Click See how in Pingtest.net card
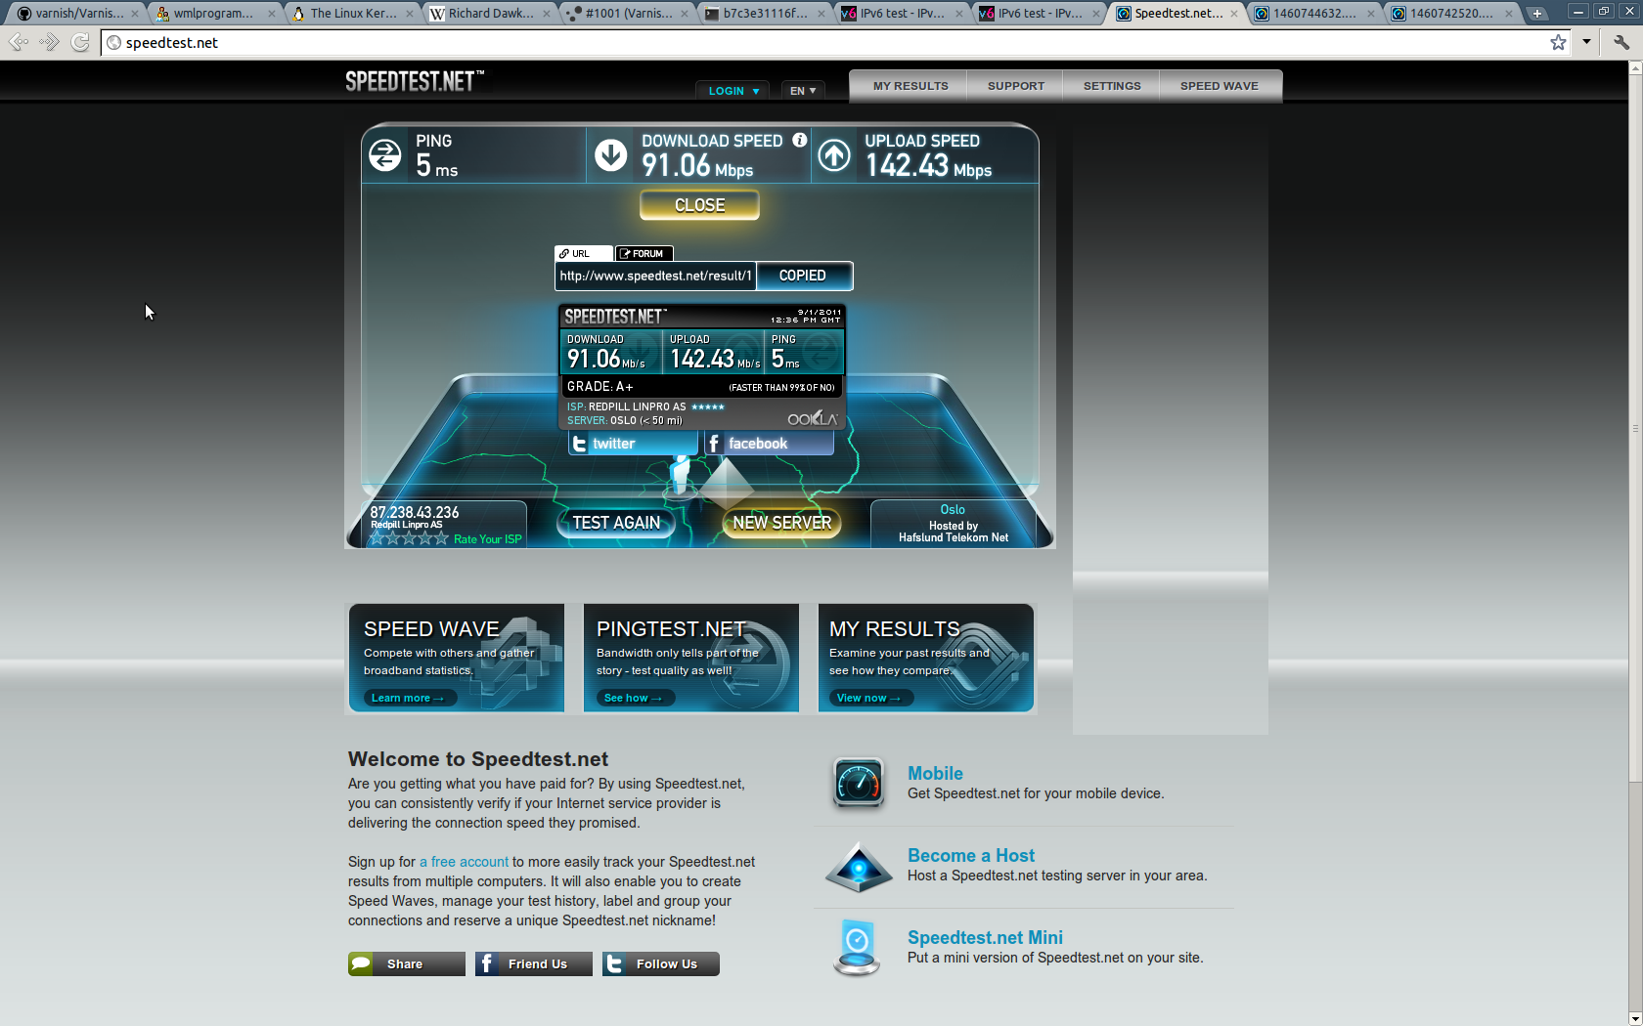Image resolution: width=1643 pixels, height=1026 pixels. pos(634,698)
